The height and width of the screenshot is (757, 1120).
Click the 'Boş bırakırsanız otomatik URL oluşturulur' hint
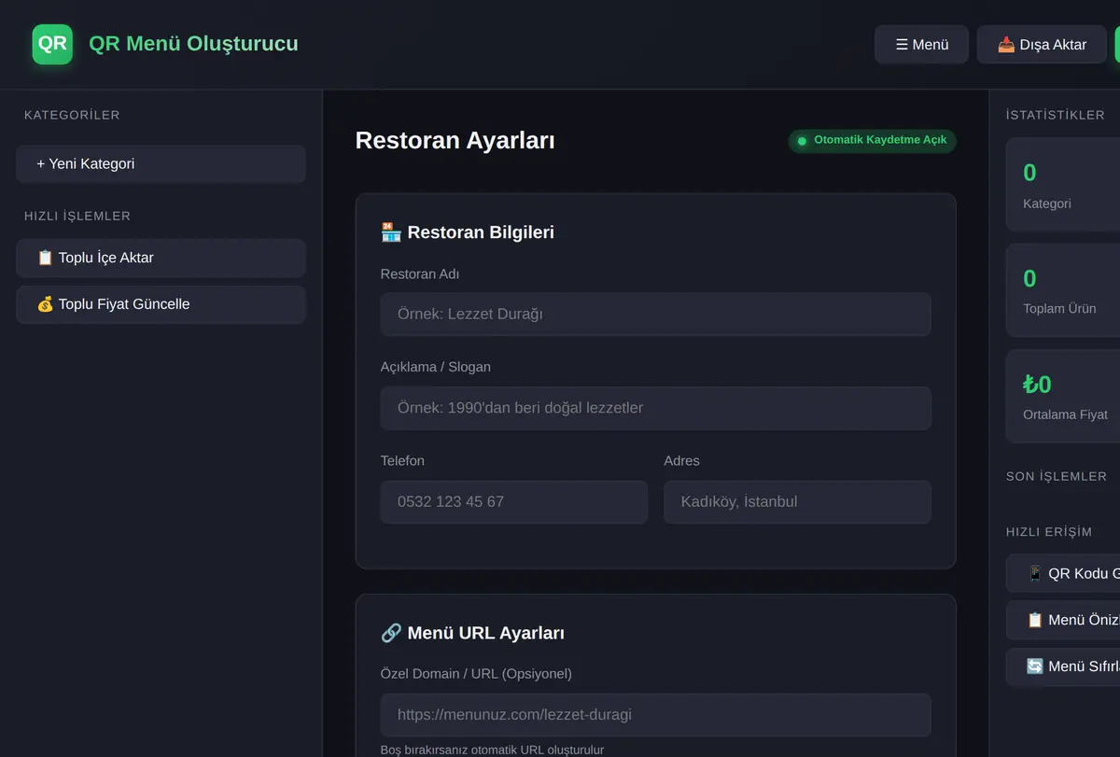pos(492,750)
